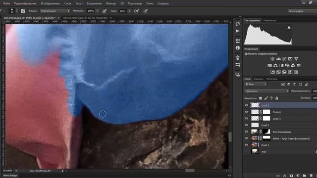Viewport: 317px width, 178px height.
Task: Hide the Слой 4 layer
Action: (x=246, y=112)
